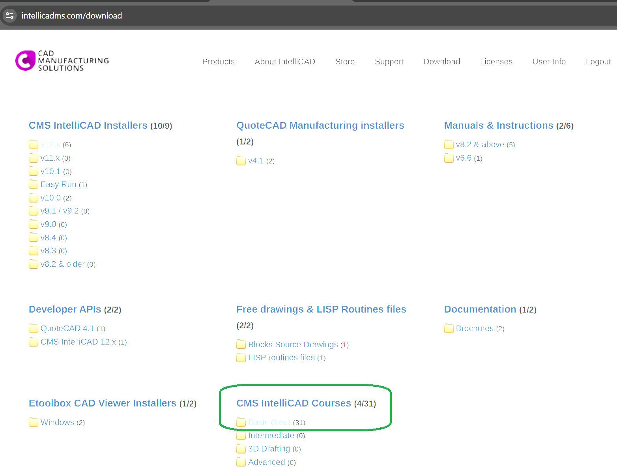The image size is (617, 470).
Task: Log out using the Logout link
Action: (x=598, y=62)
